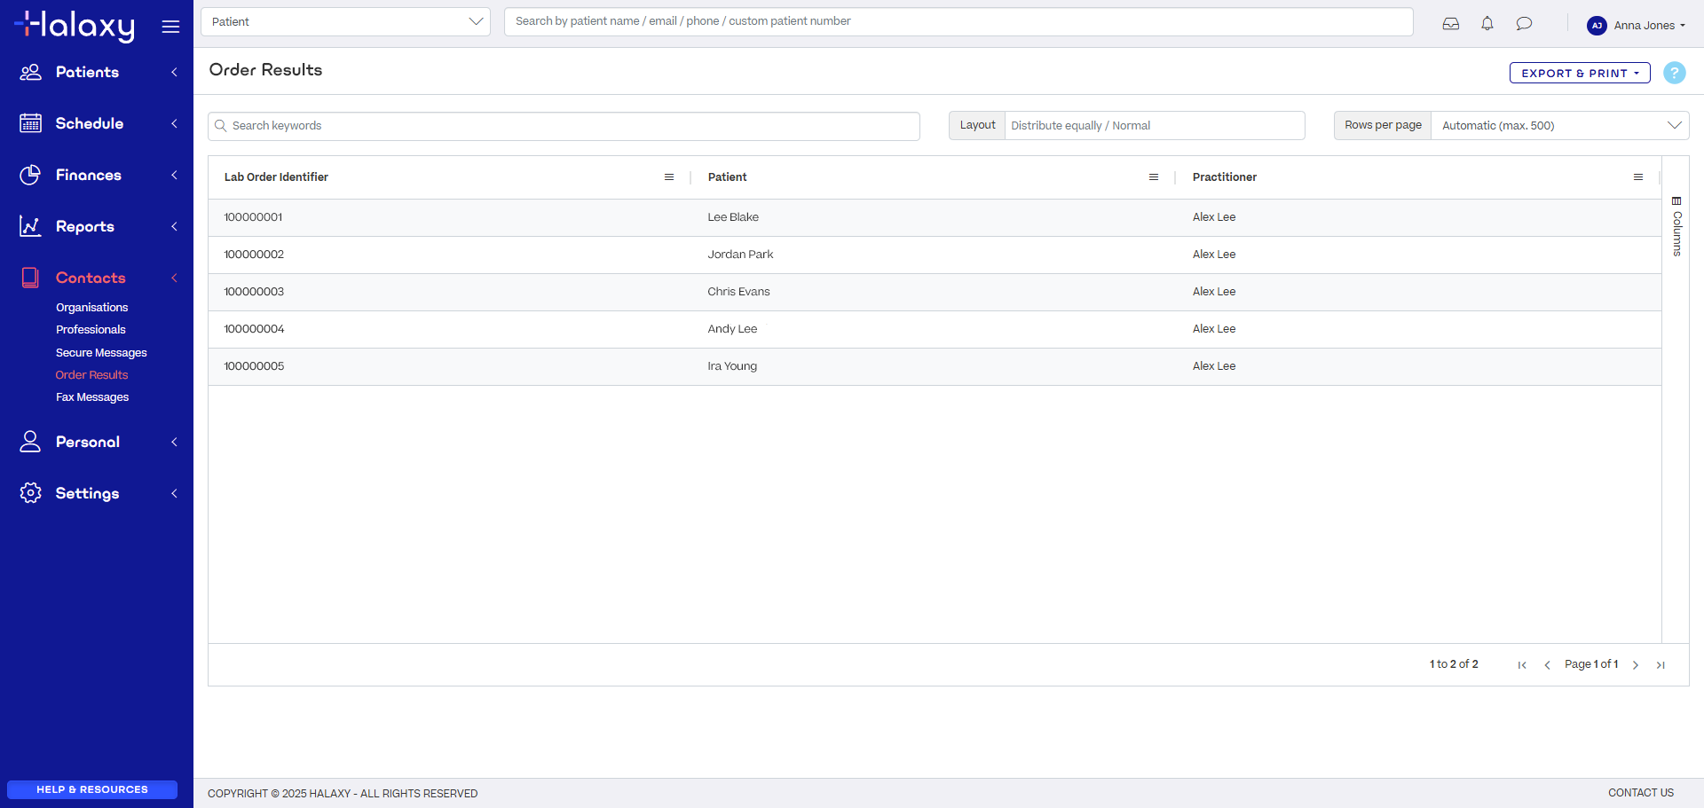Image resolution: width=1704 pixels, height=808 pixels.
Task: Click the Schedule calendar icon
Action: 30,123
